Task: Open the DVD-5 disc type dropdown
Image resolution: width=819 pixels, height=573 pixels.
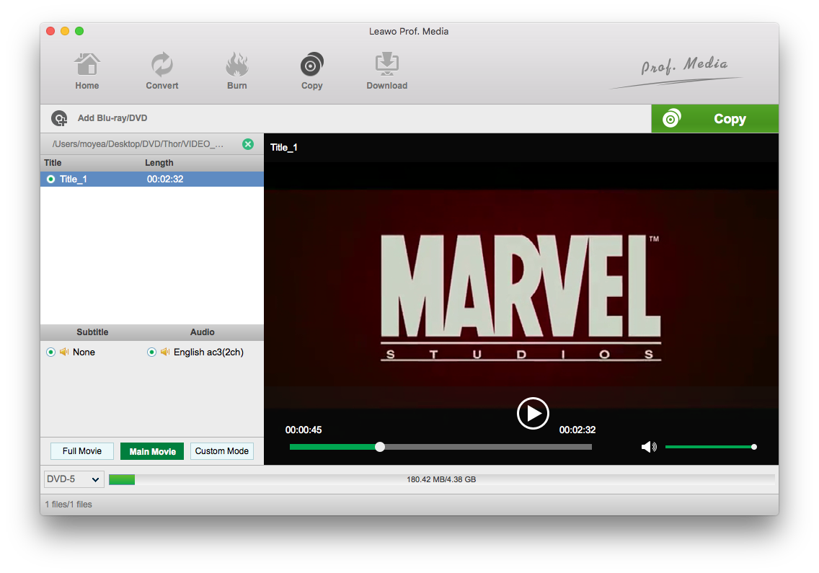Action: point(74,479)
